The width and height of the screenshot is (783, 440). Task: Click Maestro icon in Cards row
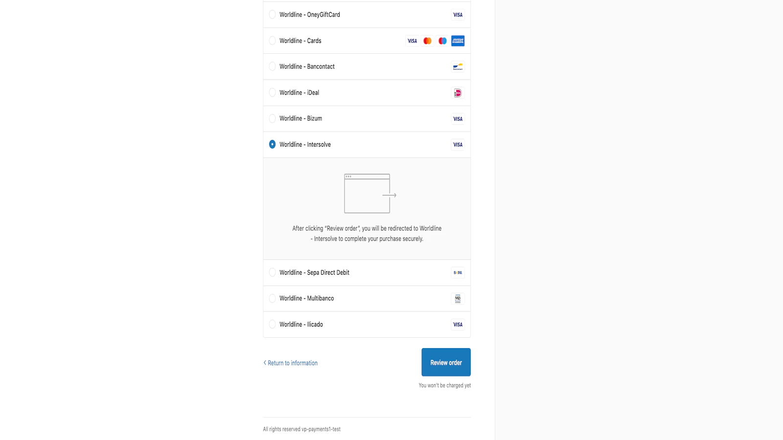(442, 41)
